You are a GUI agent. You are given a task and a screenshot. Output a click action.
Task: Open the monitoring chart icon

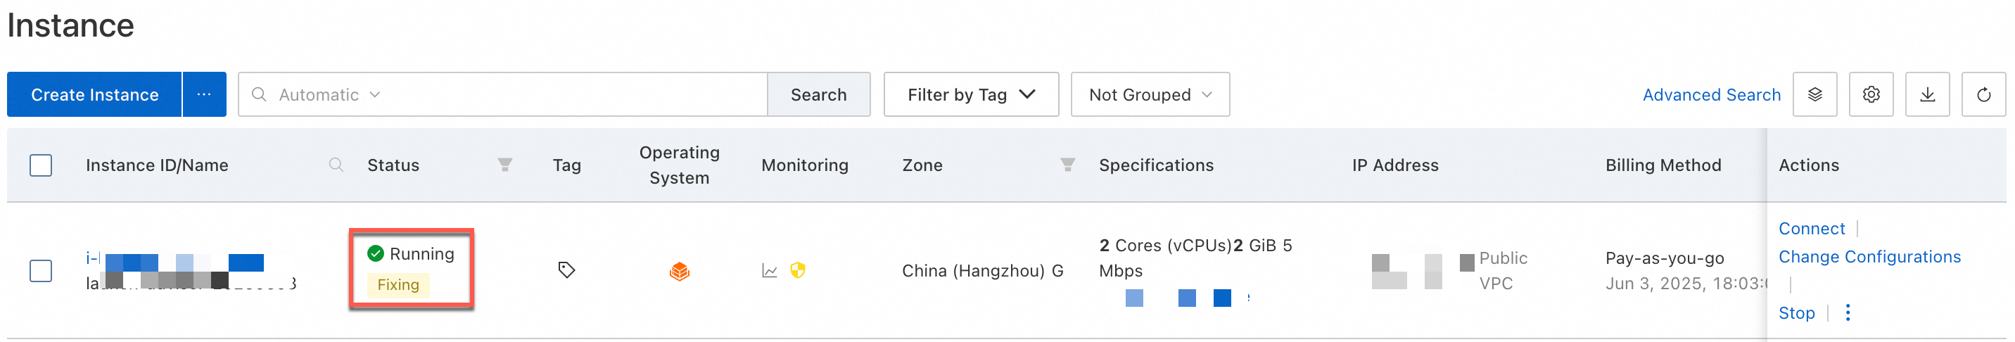(x=770, y=271)
